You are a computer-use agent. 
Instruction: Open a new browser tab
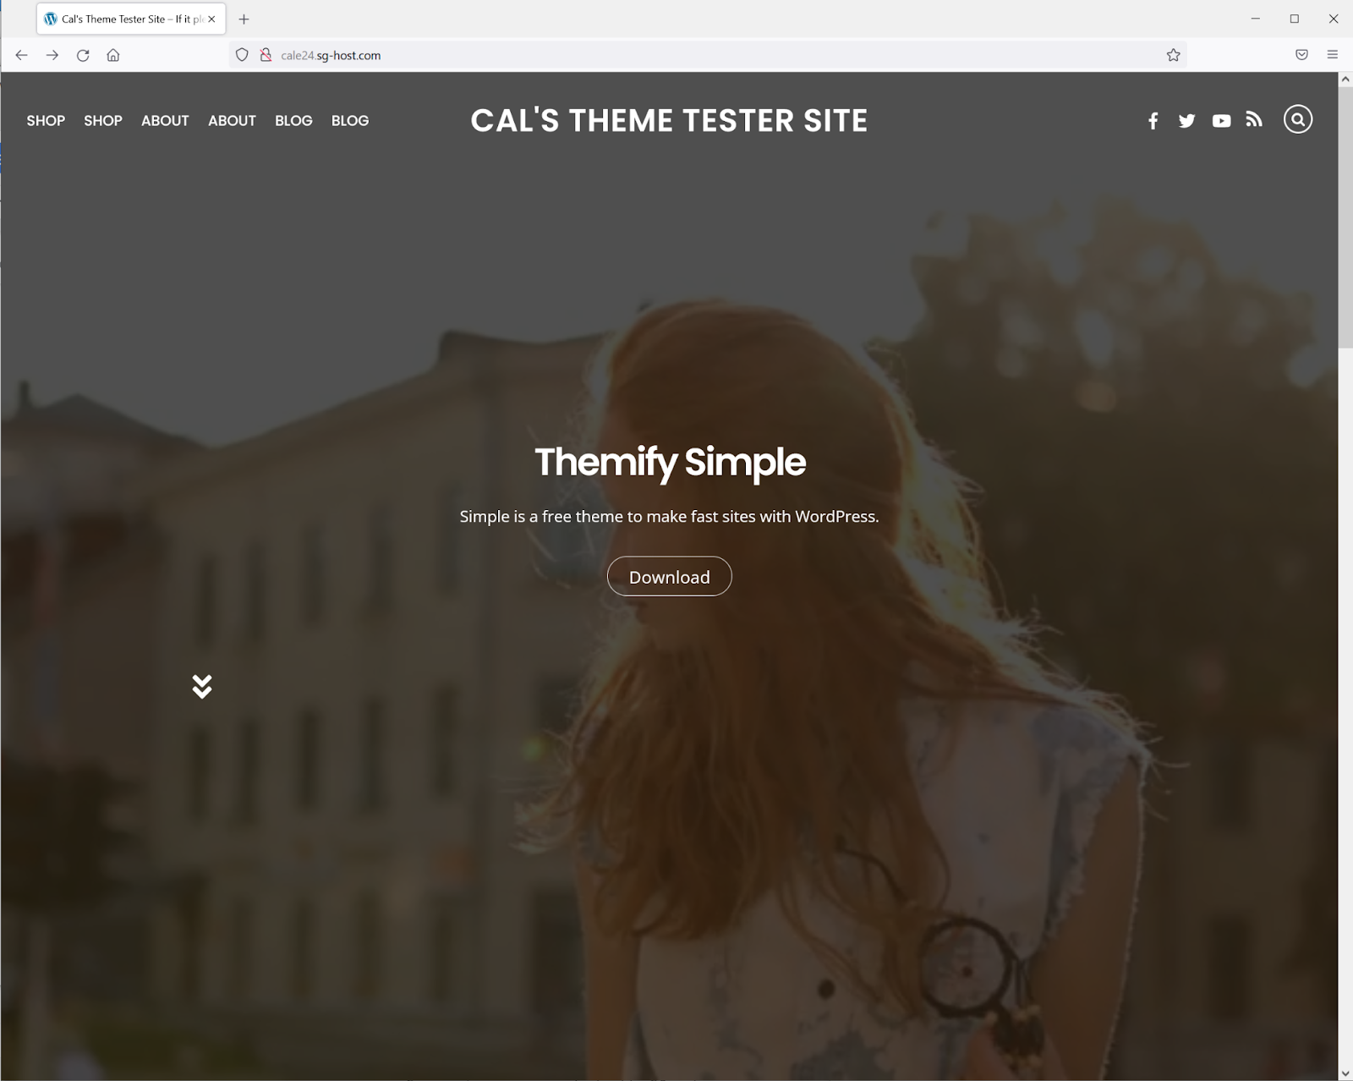[244, 19]
